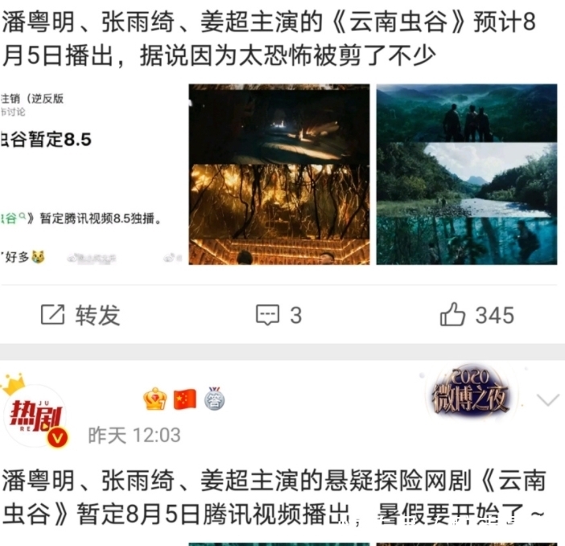Screen dimensions: 565x546
Task: Click the gray divider between posts
Action: pos(282,352)
